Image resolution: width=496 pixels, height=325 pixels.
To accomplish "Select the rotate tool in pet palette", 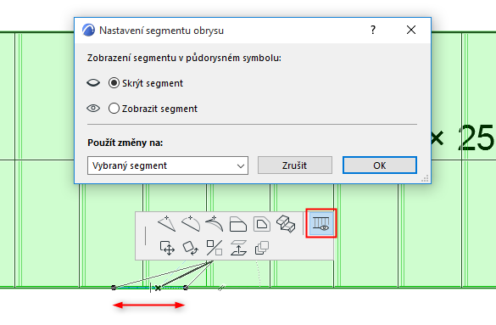I will click(191, 248).
